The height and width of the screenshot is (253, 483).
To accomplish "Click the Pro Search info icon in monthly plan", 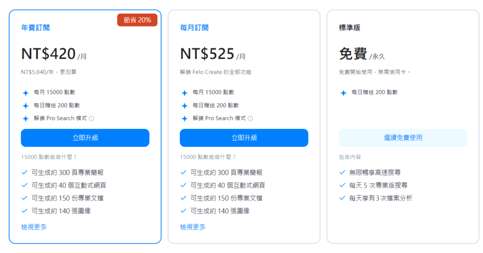I will pyautogui.click(x=250, y=118).
